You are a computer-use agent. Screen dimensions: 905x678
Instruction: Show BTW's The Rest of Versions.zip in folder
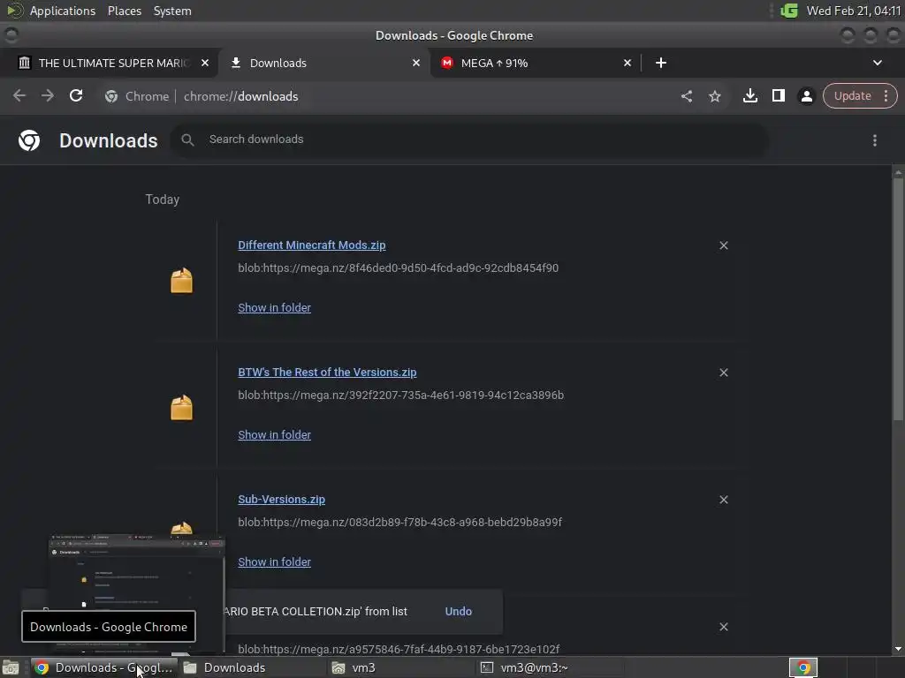(x=274, y=434)
